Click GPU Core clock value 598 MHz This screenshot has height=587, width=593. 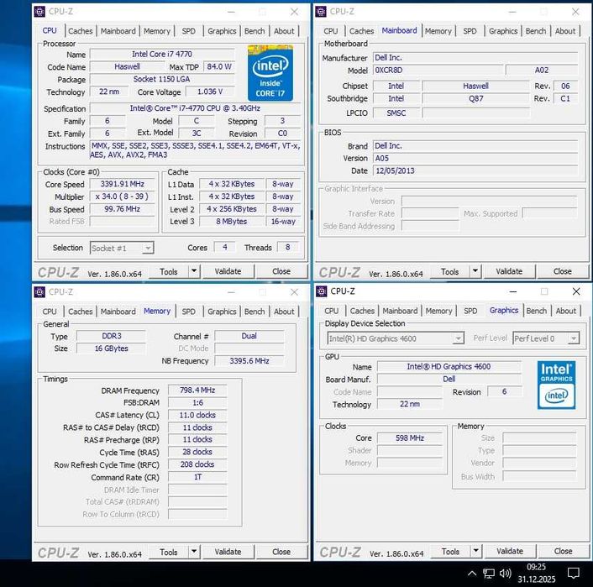410,438
